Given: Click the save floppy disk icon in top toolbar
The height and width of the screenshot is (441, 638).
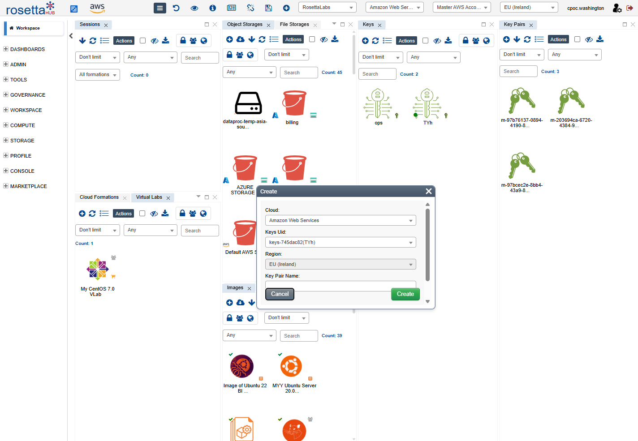Looking at the screenshot, I should tap(268, 8).
